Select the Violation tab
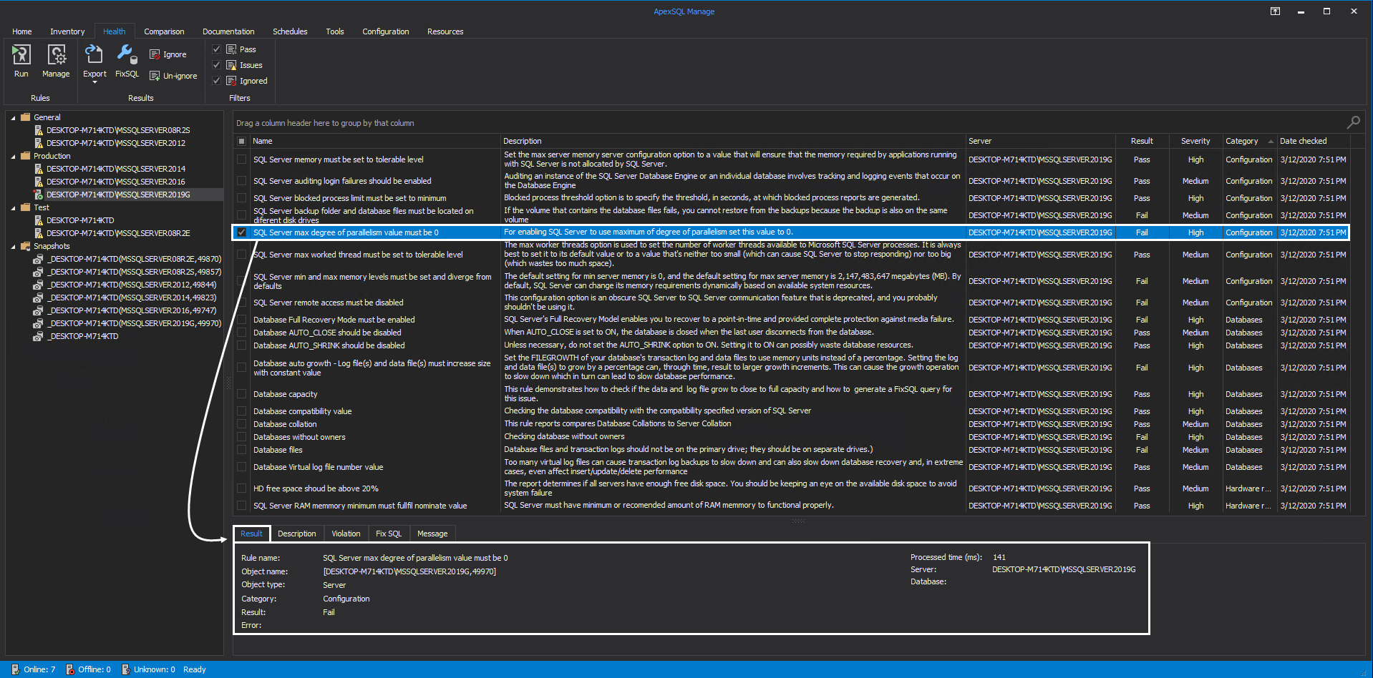Image resolution: width=1373 pixels, height=678 pixels. click(346, 533)
